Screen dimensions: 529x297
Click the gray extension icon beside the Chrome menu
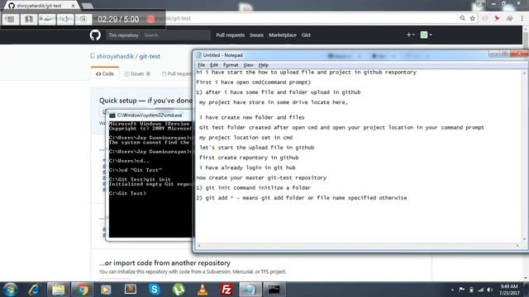coord(510,18)
